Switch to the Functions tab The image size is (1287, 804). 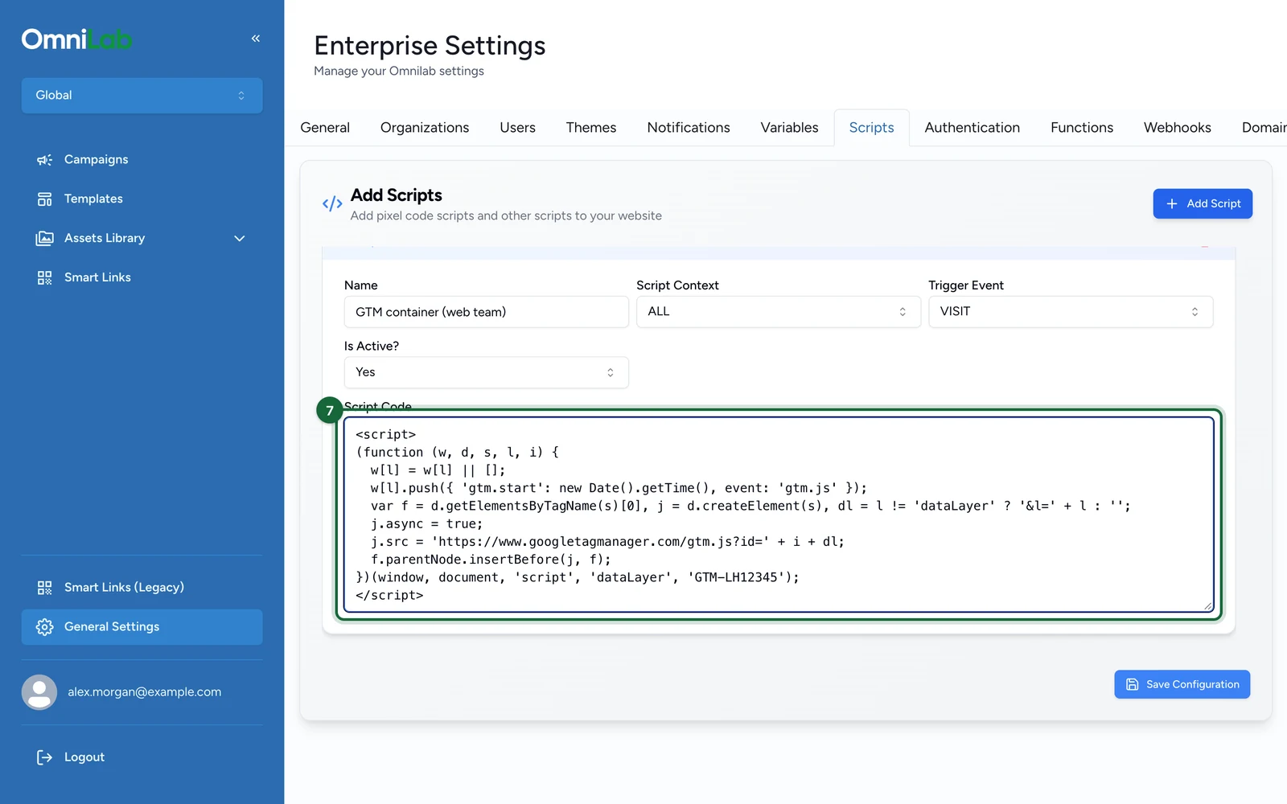pyautogui.click(x=1081, y=128)
